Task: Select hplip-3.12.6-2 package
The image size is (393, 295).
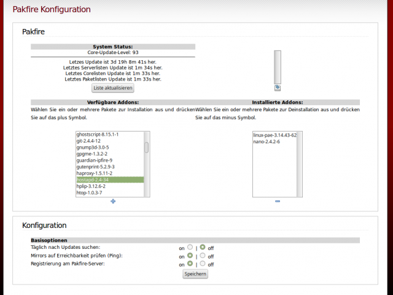Action: click(x=110, y=186)
